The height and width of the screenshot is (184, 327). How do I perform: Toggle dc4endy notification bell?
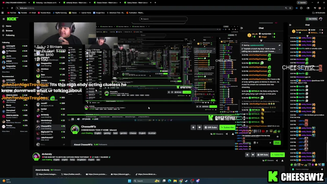247,155
